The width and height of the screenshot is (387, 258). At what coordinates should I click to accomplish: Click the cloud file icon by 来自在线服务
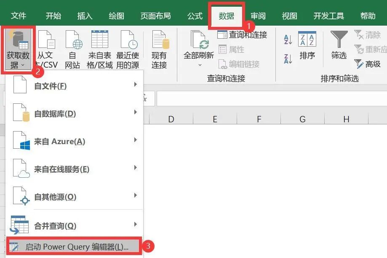[x=21, y=168]
